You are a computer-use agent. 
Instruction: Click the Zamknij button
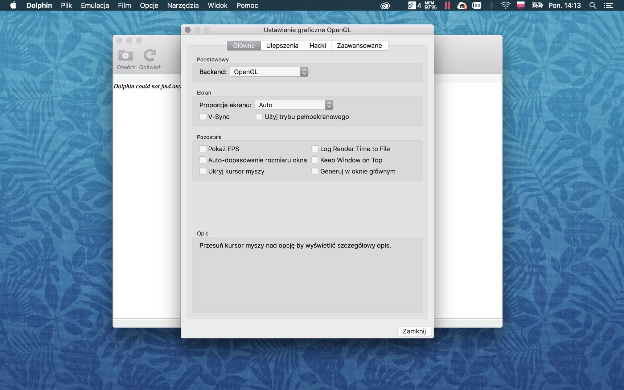click(414, 331)
